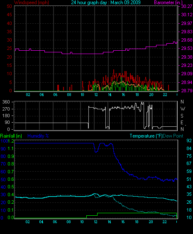
Task: Click the 'Humidity %' legend label
Action: tap(38, 136)
